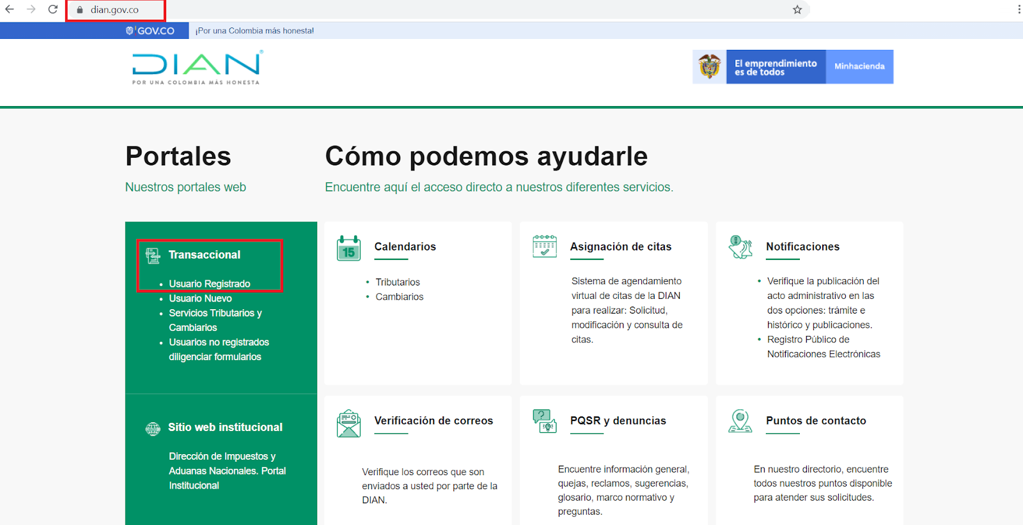
Task: Click the Sitio web institucional heading
Action: 225,427
